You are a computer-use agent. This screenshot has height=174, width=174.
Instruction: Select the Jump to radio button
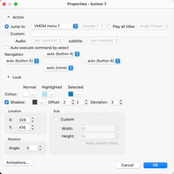point(7,26)
